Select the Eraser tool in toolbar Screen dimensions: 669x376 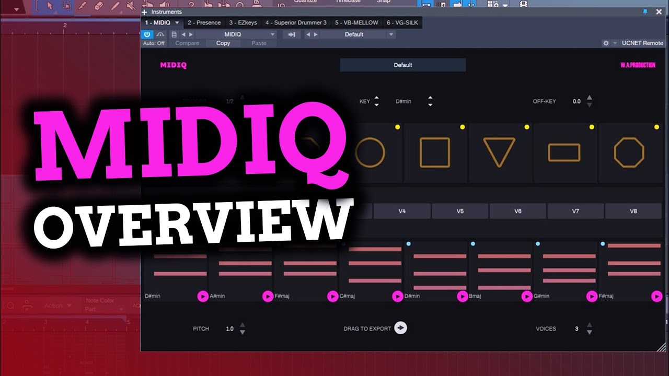pos(98,6)
